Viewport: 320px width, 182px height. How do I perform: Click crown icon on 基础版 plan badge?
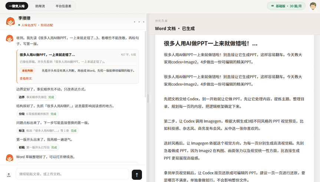[x=272, y=6]
